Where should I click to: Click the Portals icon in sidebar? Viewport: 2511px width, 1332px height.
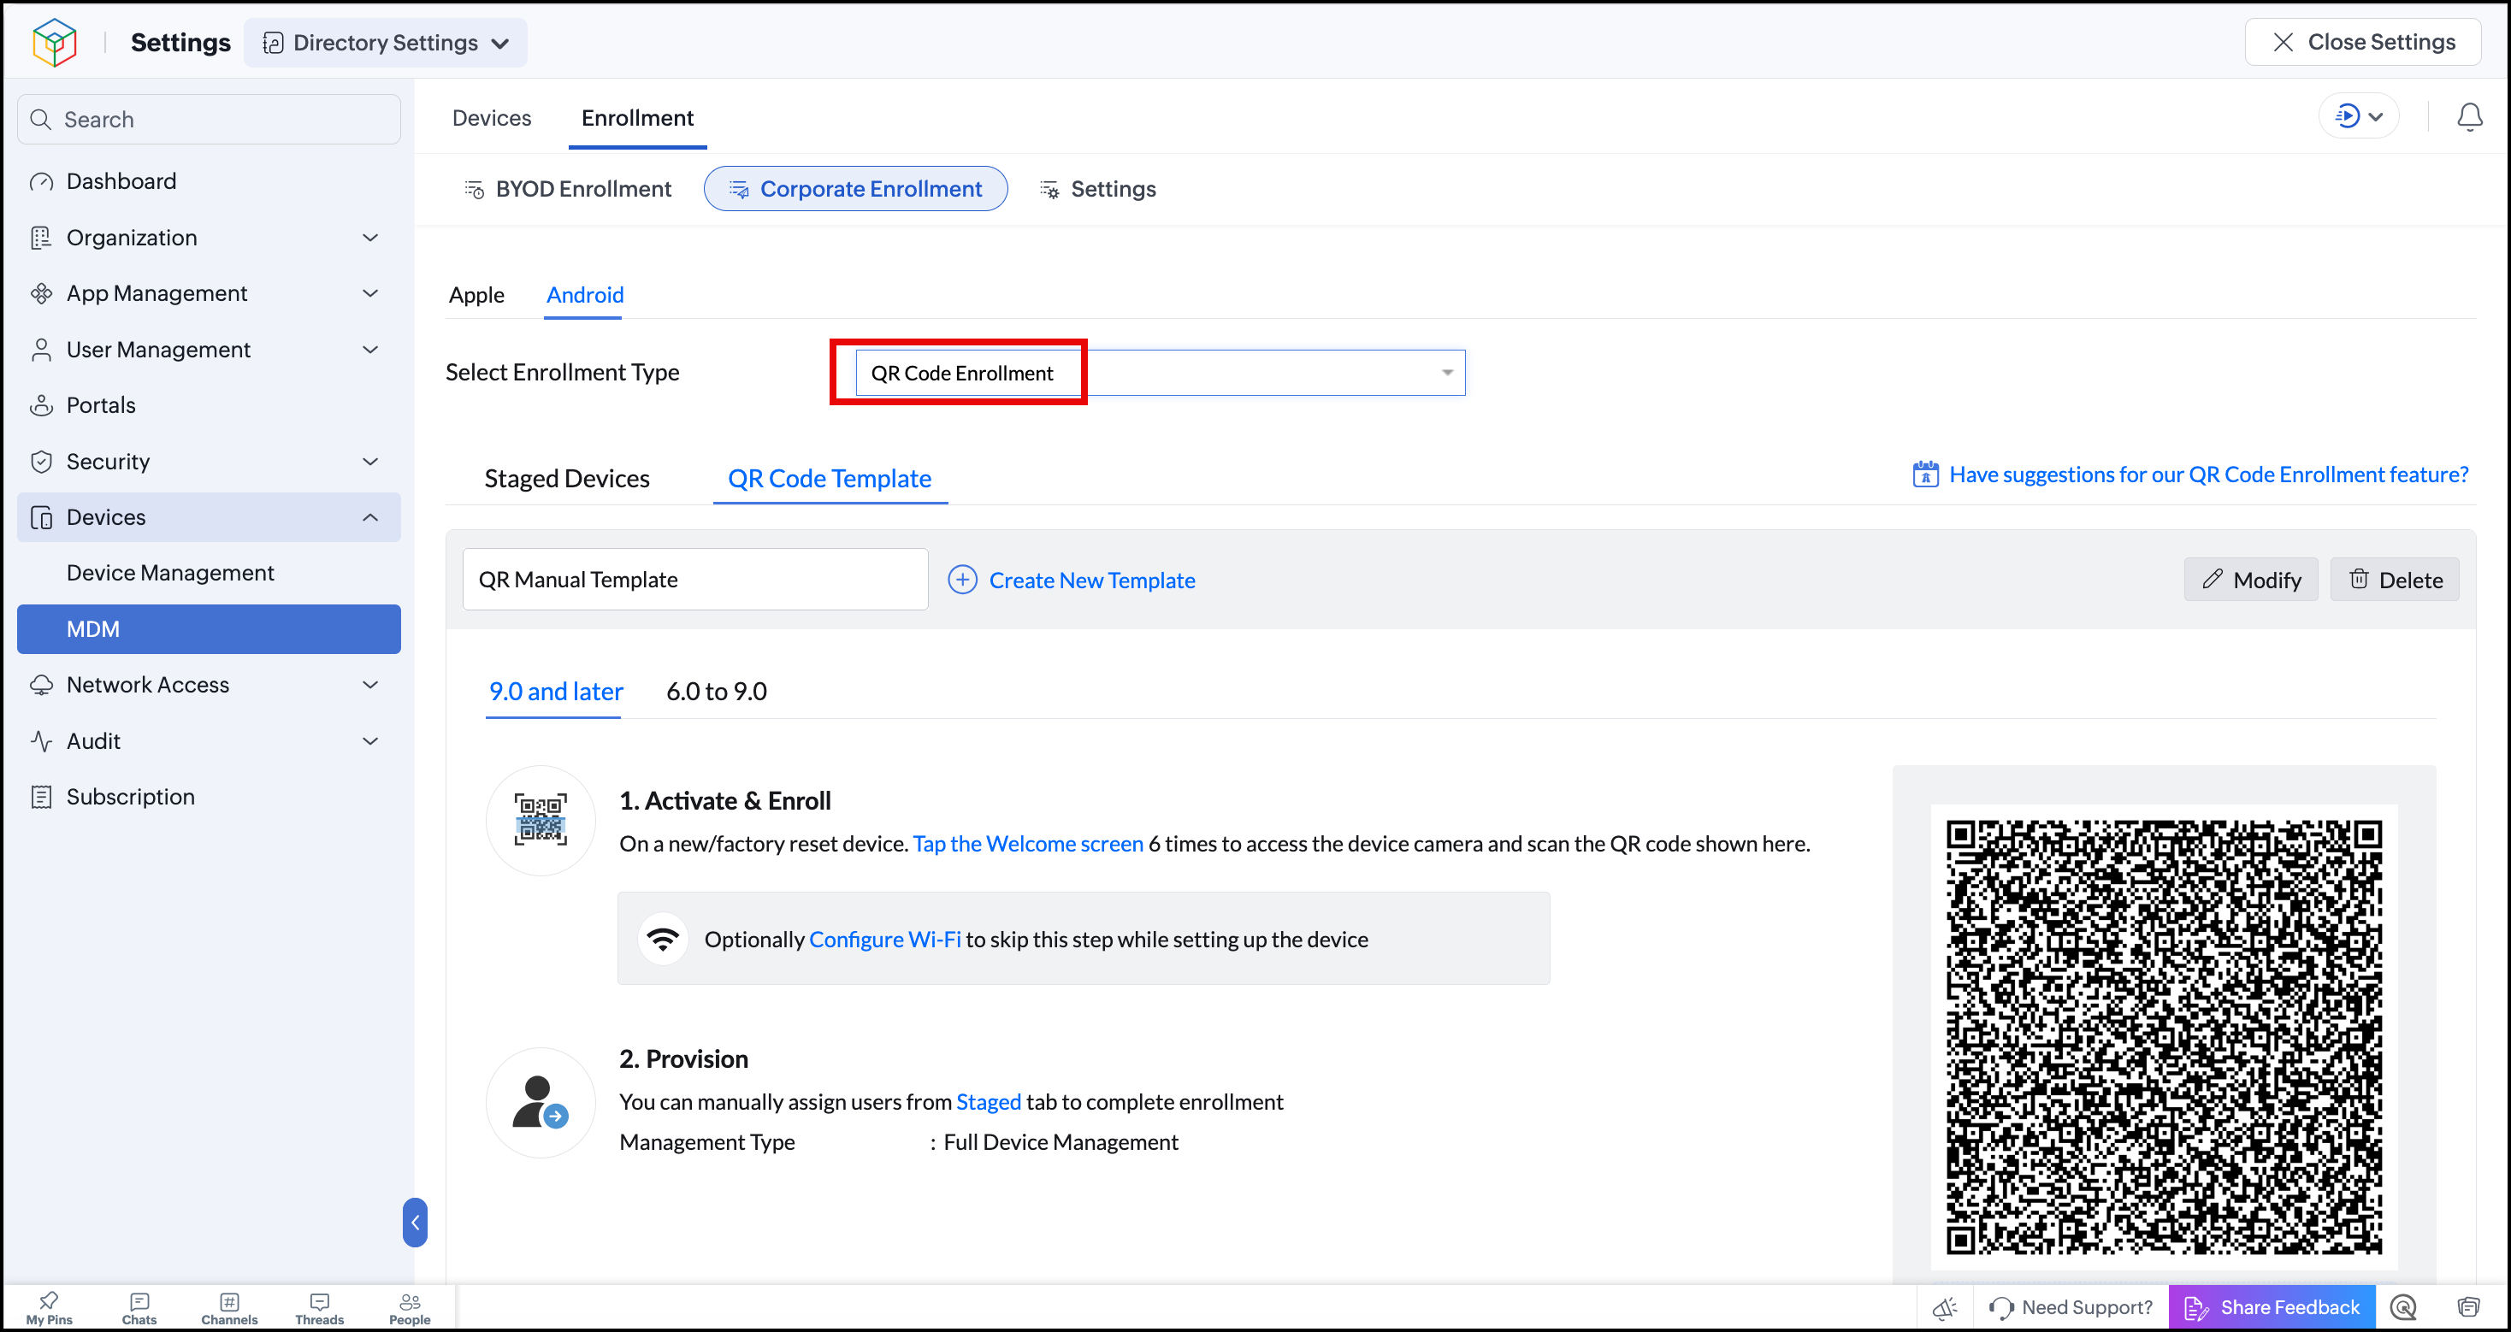pyautogui.click(x=41, y=405)
